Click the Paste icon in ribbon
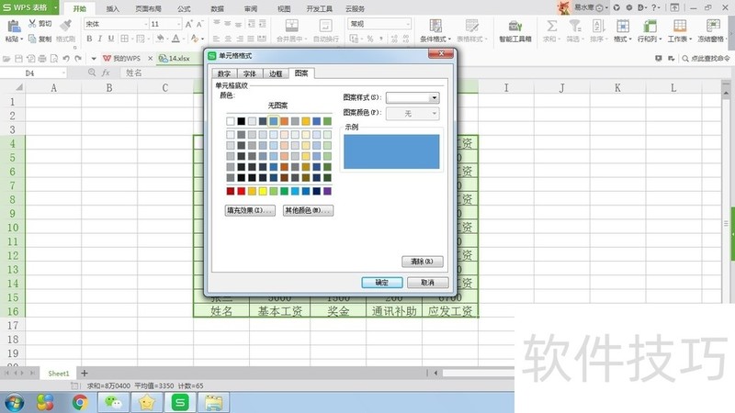The height and width of the screenshot is (413, 735). click(x=12, y=26)
